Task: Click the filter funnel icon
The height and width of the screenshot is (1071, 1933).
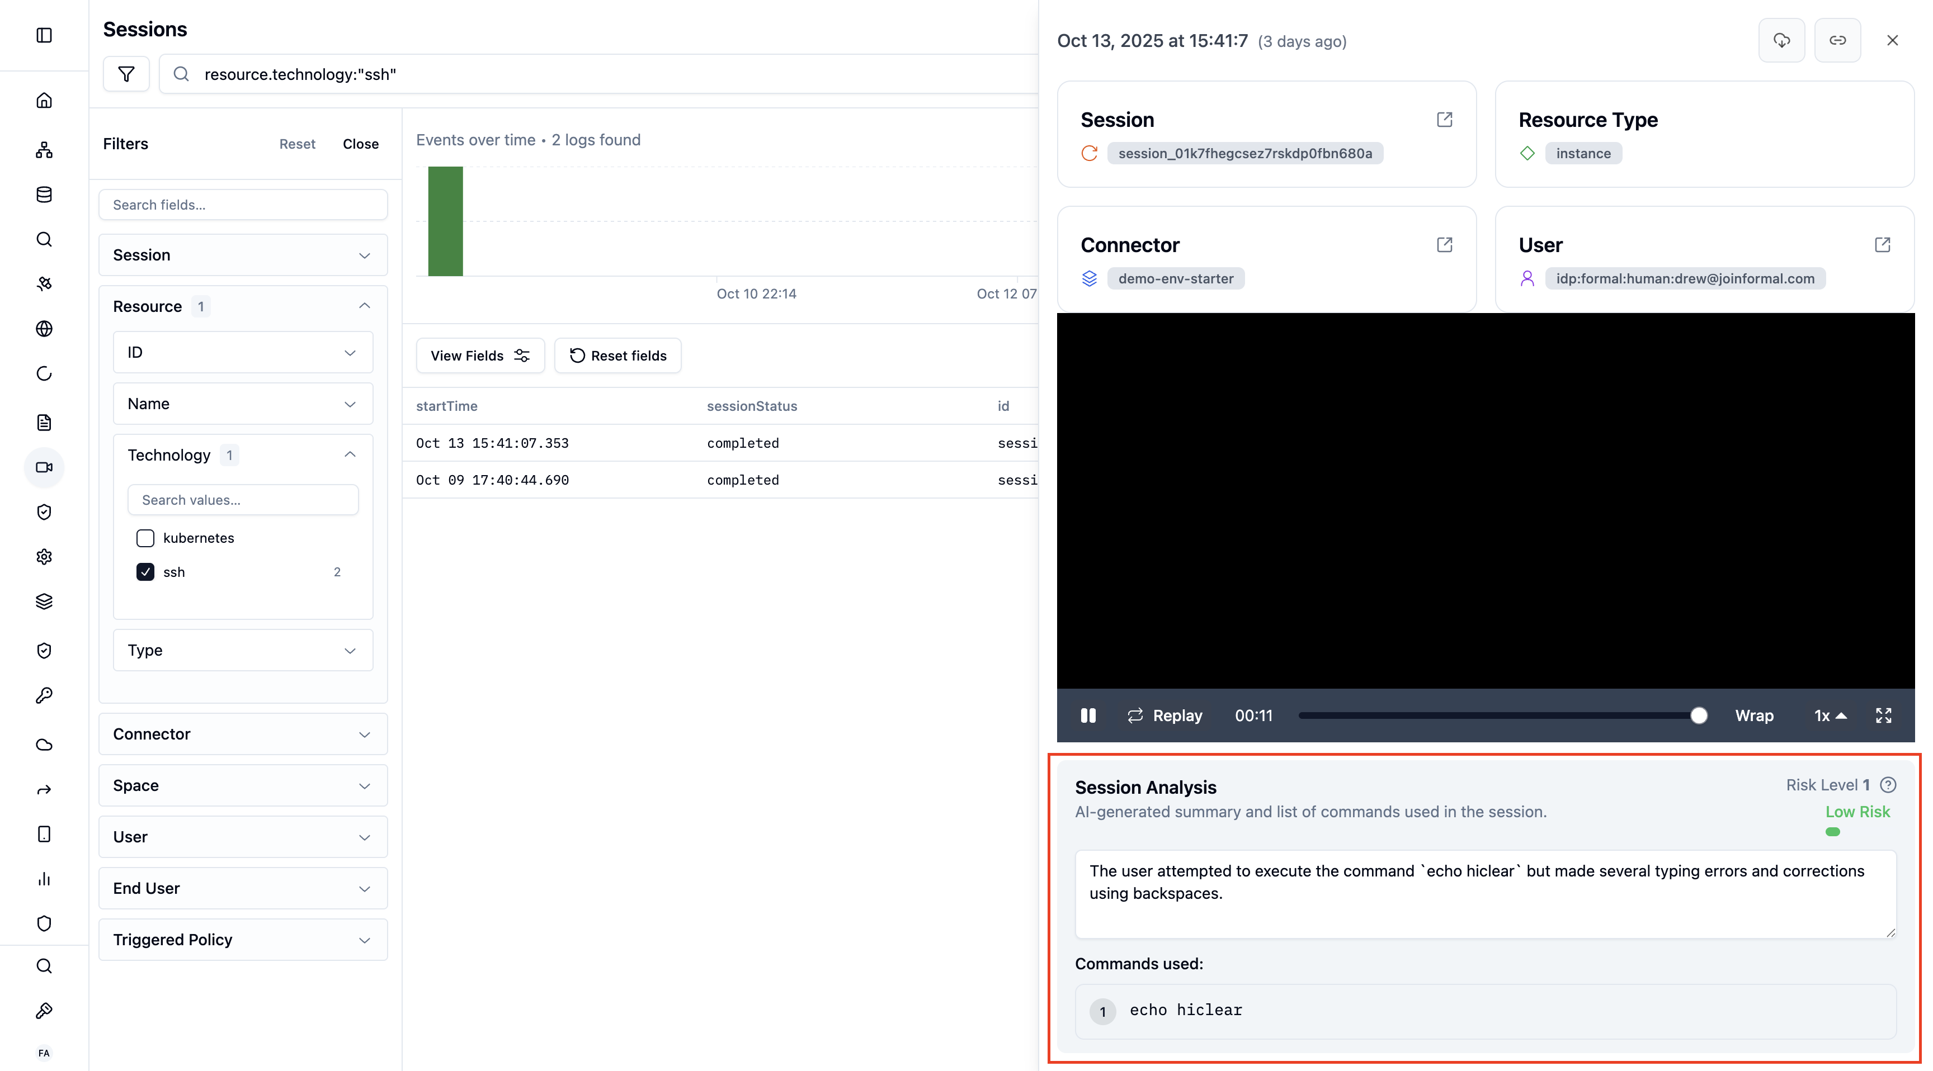Action: 126,73
